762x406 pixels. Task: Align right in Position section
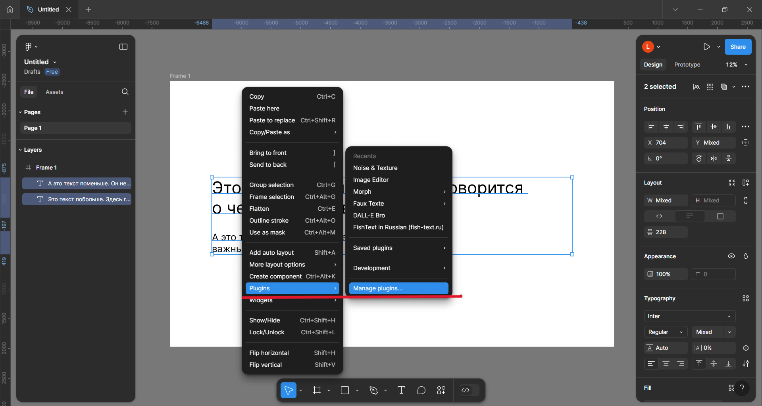click(681, 127)
